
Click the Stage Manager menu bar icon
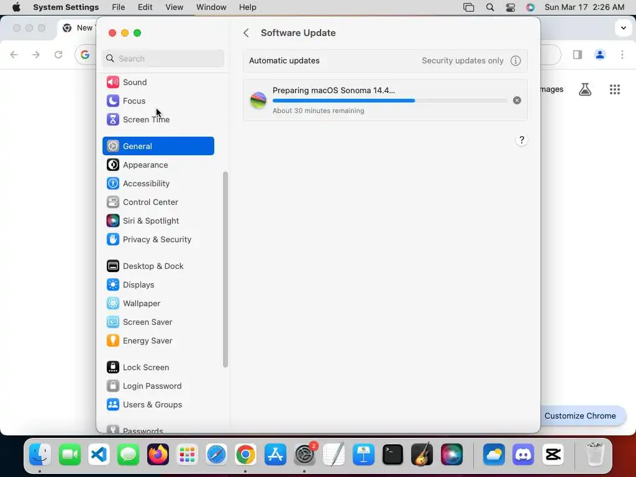click(x=468, y=7)
